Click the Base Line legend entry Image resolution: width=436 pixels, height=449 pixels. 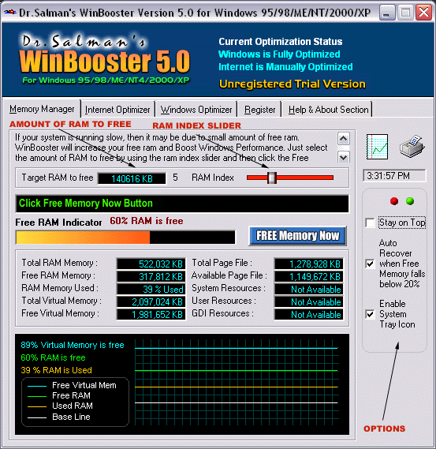click(59, 417)
